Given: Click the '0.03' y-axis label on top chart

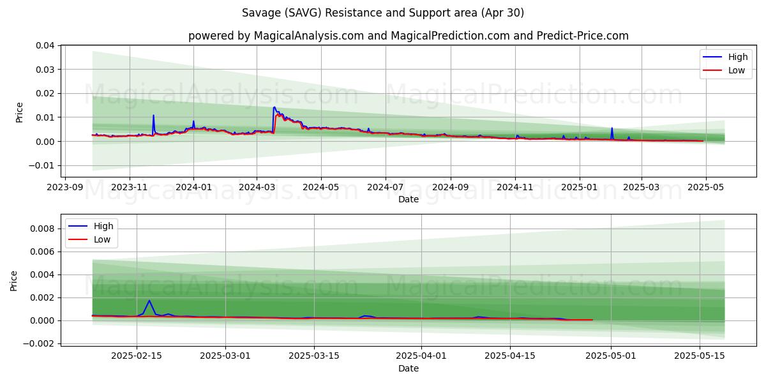Looking at the screenshot, I should pyautogui.click(x=45, y=69).
